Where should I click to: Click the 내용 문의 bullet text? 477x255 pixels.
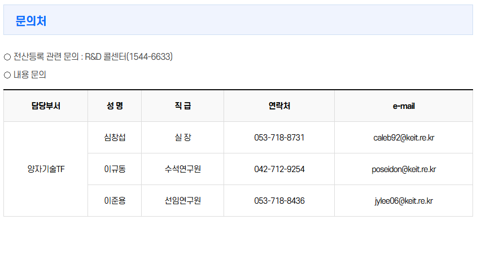(29, 74)
